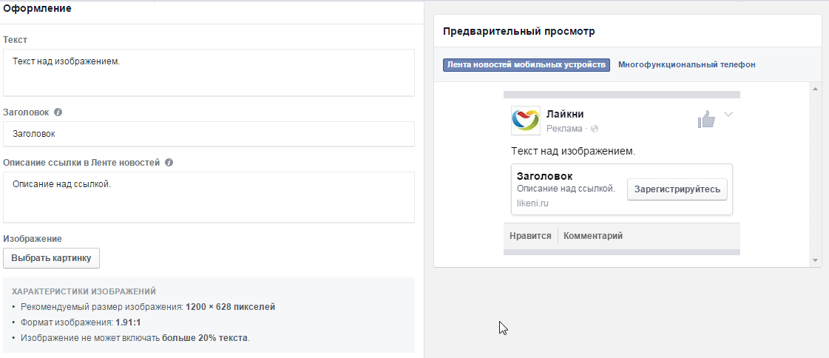The height and width of the screenshot is (358, 829).
Task: Click the info icon next to Заголовок
Action: (x=58, y=112)
